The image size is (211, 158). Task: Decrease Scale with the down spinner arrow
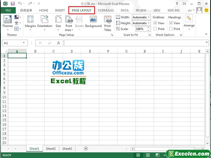[148, 30]
